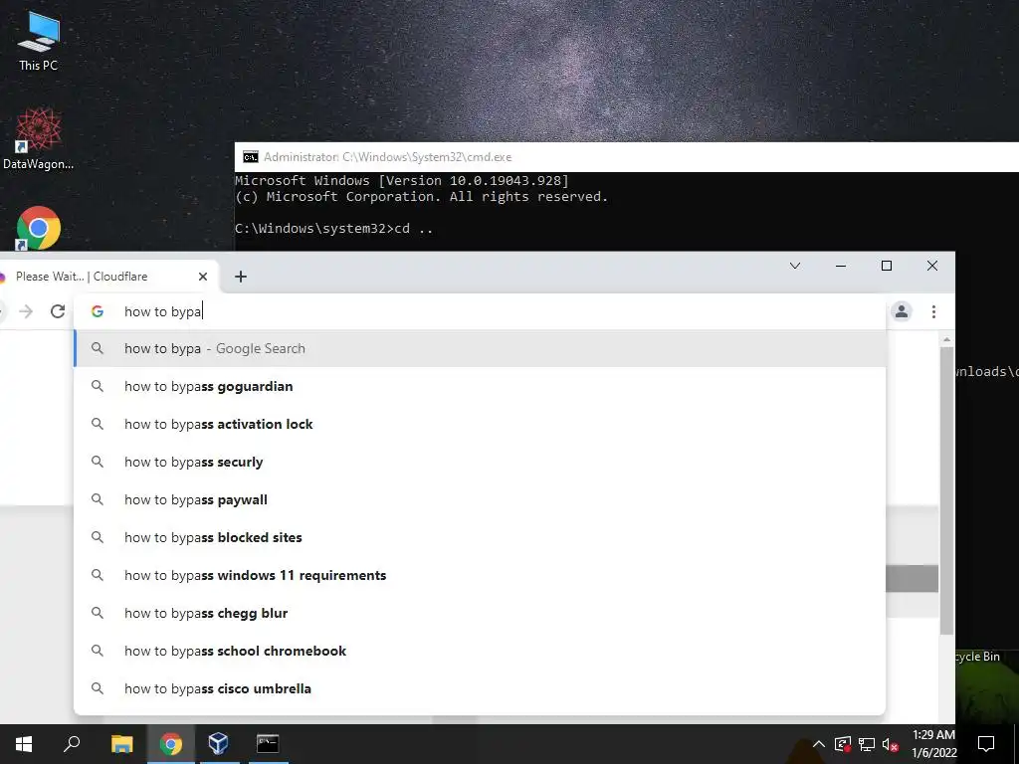Click search icon beside cisco umbrella suggestion
Viewport: 1019px width, 764px height.
(98, 688)
